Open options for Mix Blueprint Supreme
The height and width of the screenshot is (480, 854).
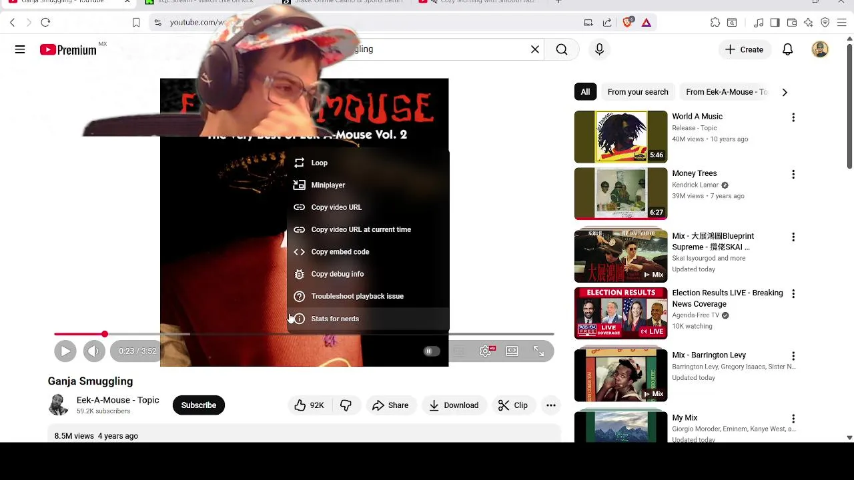pos(793,237)
